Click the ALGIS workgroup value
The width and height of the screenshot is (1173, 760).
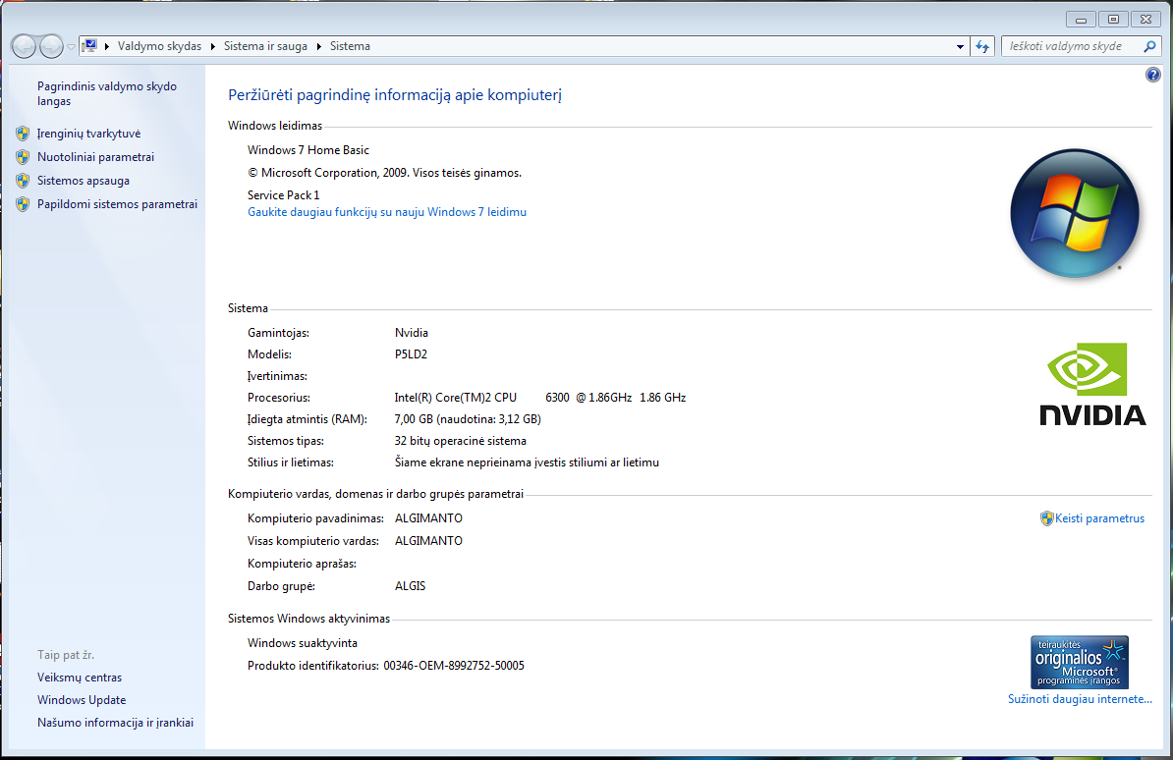tap(410, 586)
